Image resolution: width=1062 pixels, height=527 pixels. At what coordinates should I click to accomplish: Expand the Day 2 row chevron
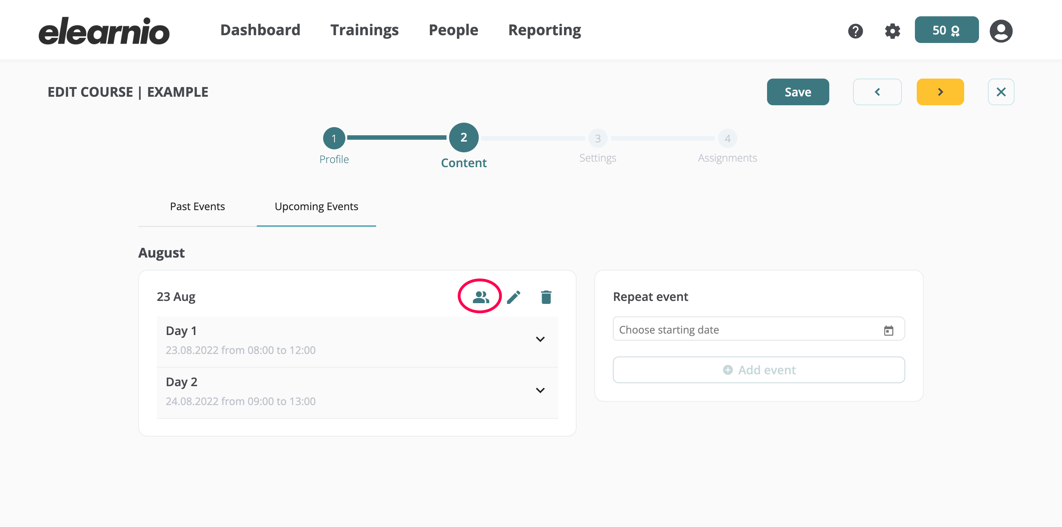(540, 391)
